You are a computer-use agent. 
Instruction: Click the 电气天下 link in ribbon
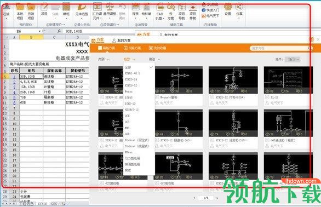point(210,16)
